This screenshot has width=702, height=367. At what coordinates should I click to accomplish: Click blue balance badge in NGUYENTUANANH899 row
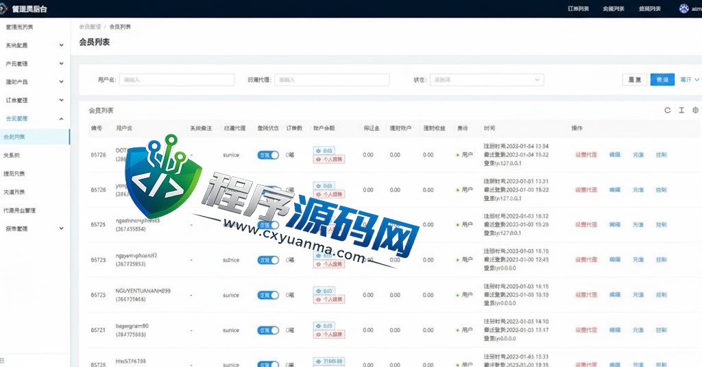[324, 291]
